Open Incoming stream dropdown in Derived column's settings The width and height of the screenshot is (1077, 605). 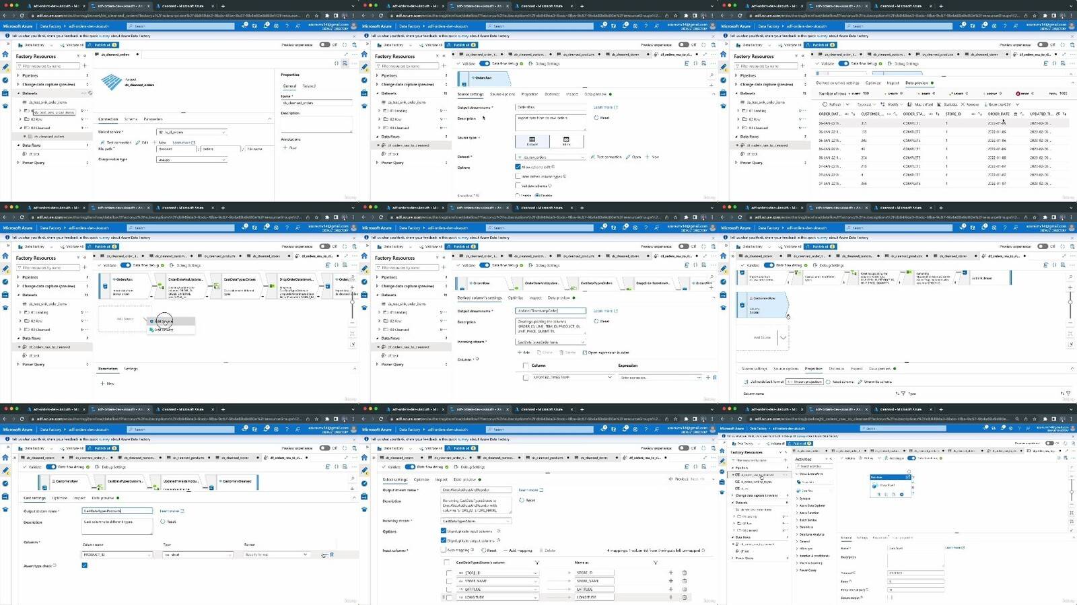click(551, 342)
